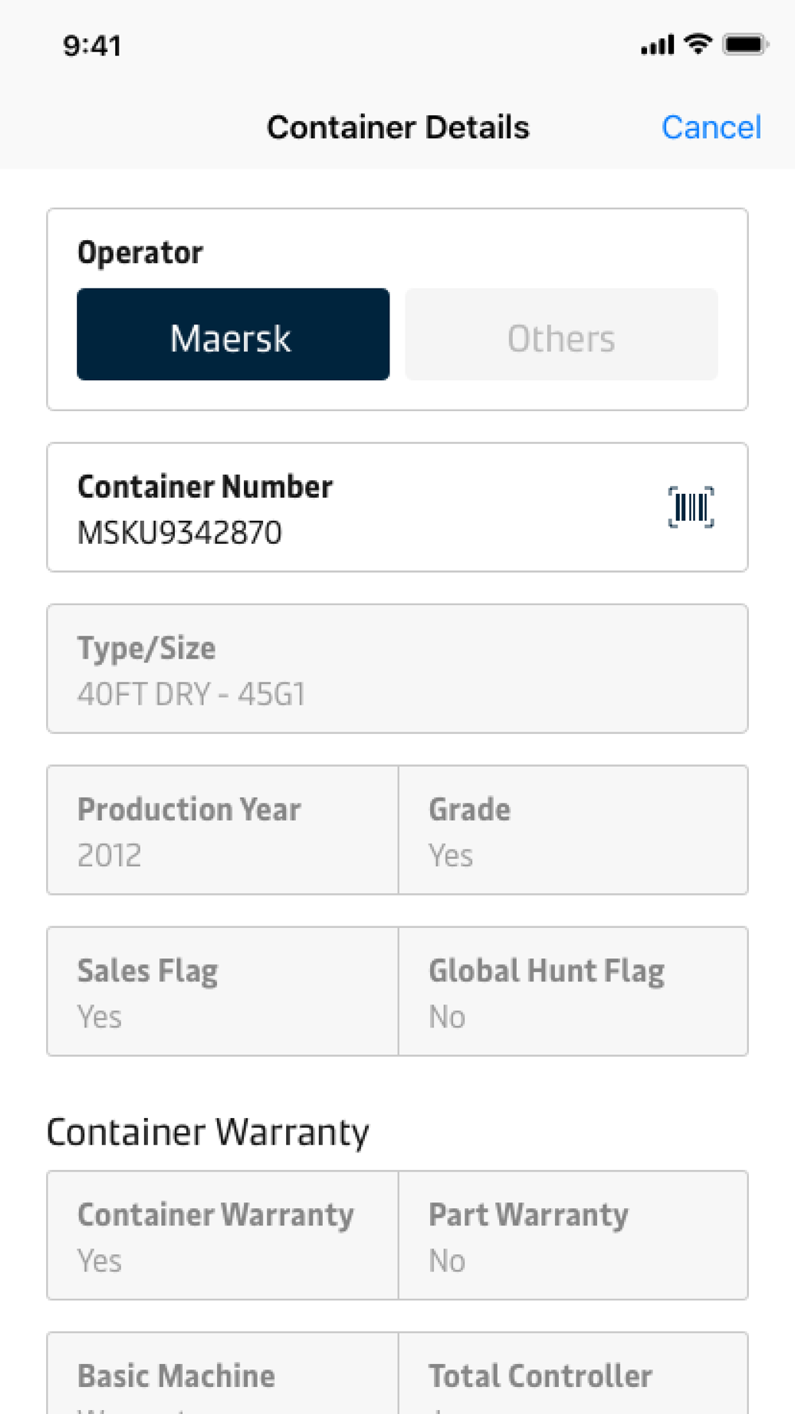The height and width of the screenshot is (1414, 795).
Task: Tap the Container Details title
Action: 397,127
